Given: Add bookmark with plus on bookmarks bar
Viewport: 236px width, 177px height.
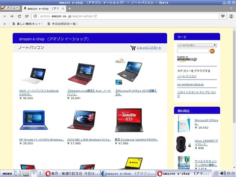Looking at the screenshot, I should [4, 24].
